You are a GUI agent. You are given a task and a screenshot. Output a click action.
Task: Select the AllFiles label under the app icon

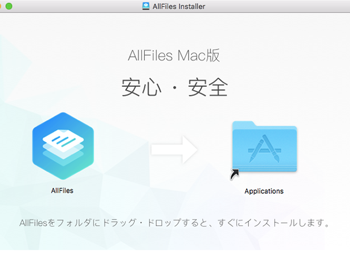tap(62, 190)
